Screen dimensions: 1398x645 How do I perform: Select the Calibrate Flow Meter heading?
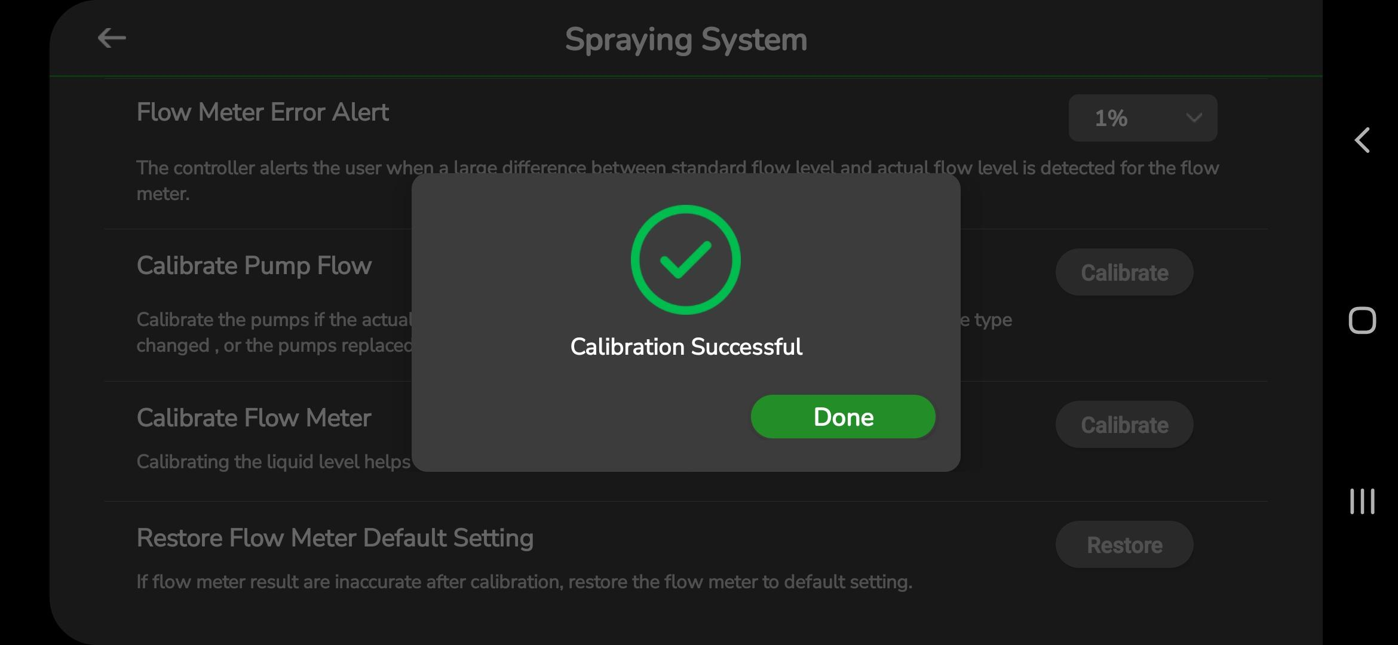[x=254, y=418]
